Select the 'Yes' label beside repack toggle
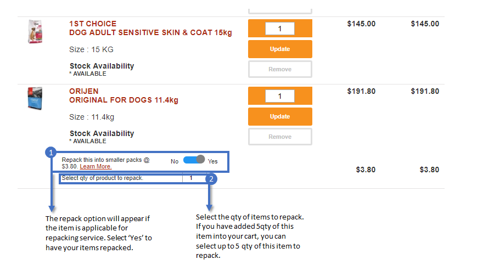The height and width of the screenshot is (265, 494). coord(212,161)
